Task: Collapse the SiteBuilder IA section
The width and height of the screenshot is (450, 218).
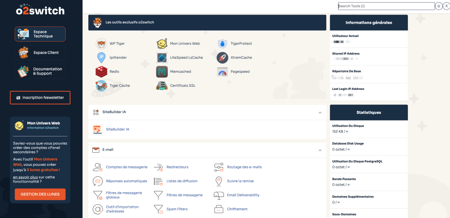Action: coord(320,112)
